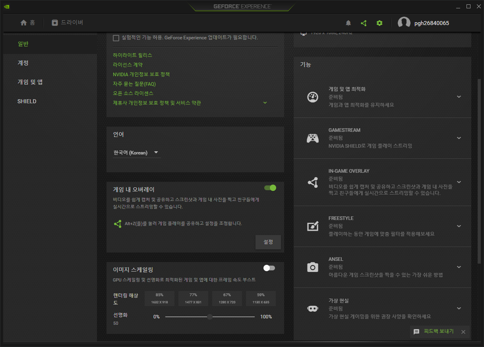Click the username pgh26840065
The image size is (484, 347).
432,23
